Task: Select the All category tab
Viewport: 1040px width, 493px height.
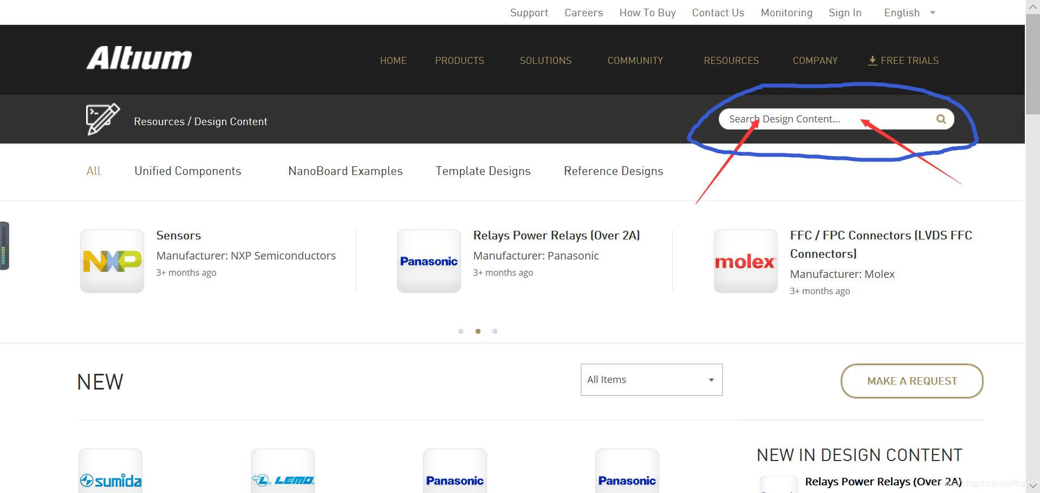Action: pyautogui.click(x=93, y=171)
